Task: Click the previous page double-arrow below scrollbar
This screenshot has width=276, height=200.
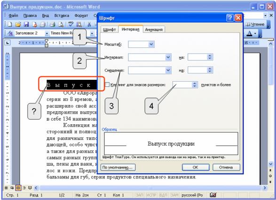Action: coord(271,170)
